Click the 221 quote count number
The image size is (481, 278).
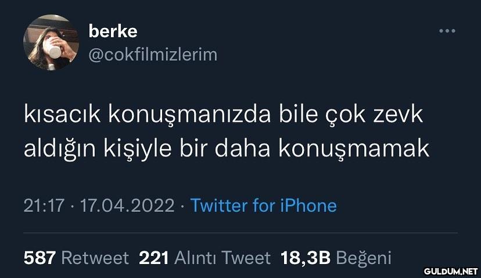154,258
